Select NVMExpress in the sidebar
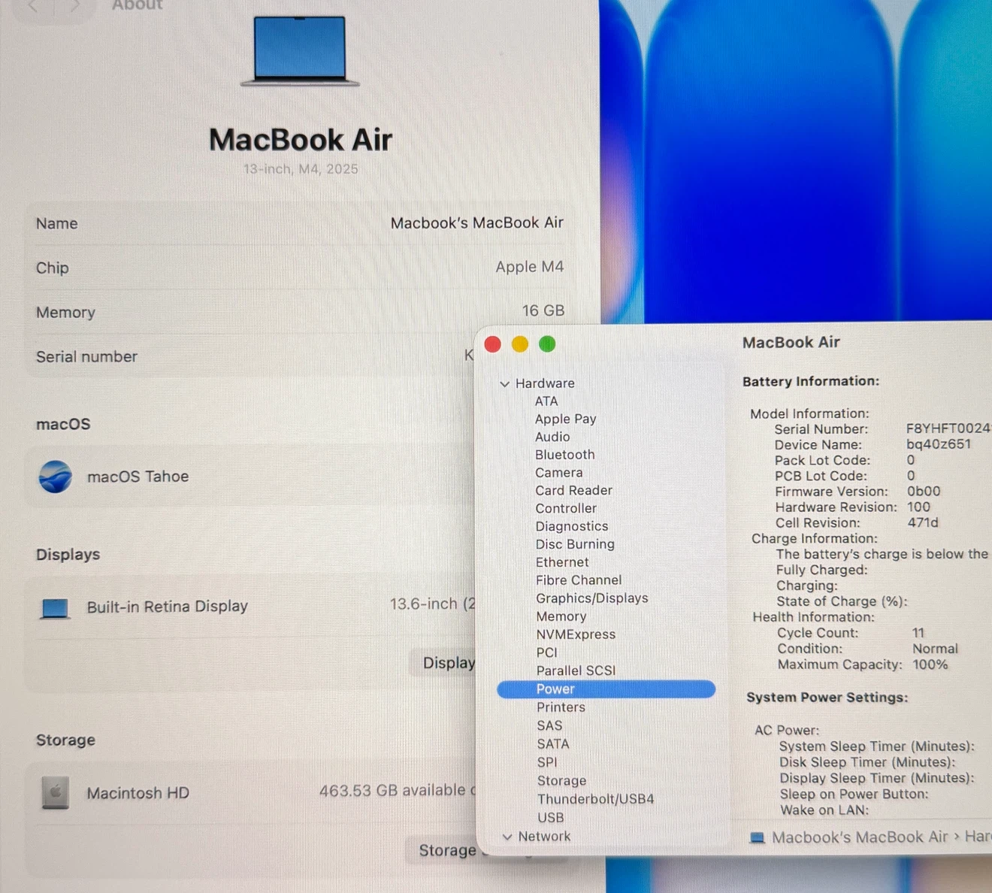 576,634
